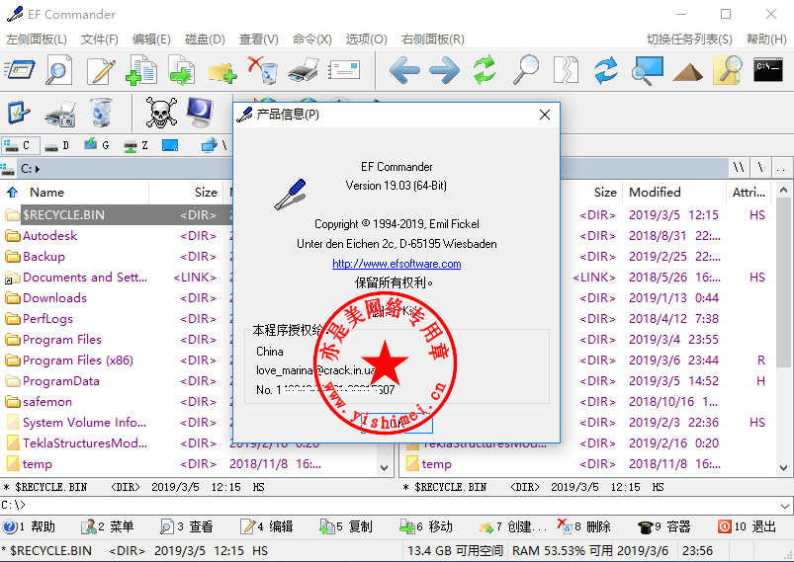Go back with the blue left arrow

coord(404,70)
